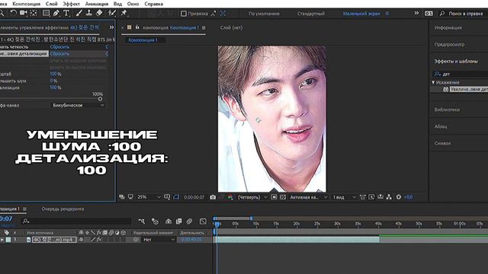Open the Библиотеки panel
This screenshot has height=274, width=488.
[448, 110]
